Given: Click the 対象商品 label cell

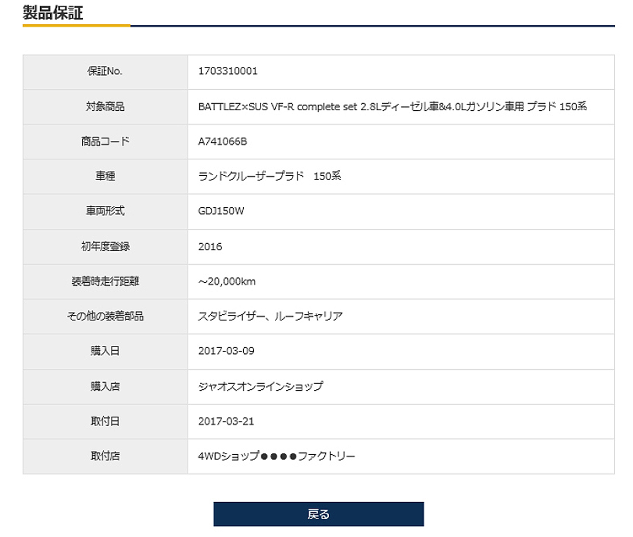Looking at the screenshot, I should [x=105, y=107].
